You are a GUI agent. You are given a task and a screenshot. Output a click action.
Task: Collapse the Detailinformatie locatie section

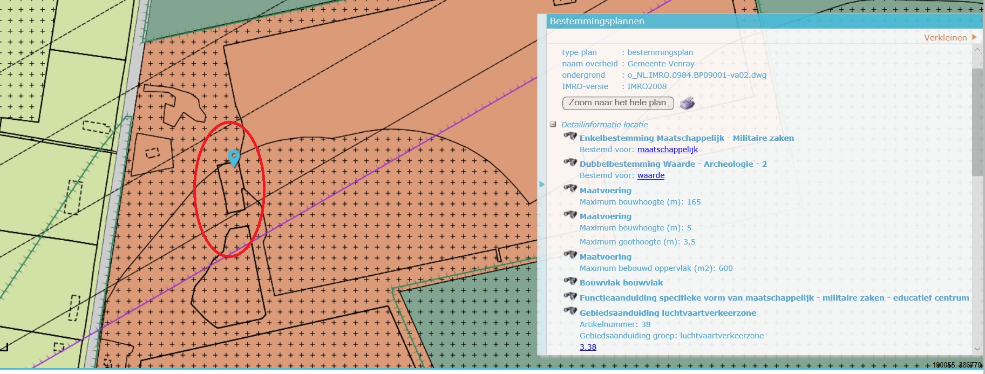(553, 124)
